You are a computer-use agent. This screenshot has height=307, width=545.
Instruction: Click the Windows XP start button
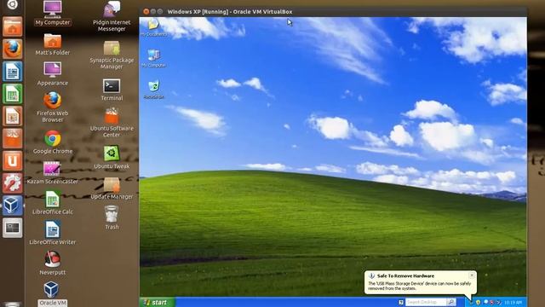point(157,302)
